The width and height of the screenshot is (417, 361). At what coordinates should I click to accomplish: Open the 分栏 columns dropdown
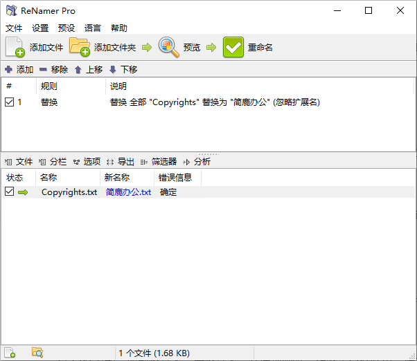click(x=53, y=162)
